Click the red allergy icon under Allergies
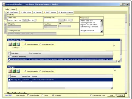This screenshot has width=132, height=99. tap(10, 71)
